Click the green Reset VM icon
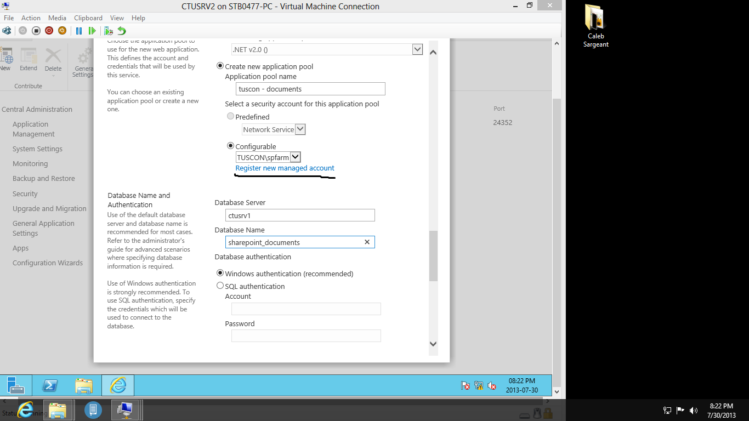This screenshot has width=749, height=421. [x=92, y=31]
